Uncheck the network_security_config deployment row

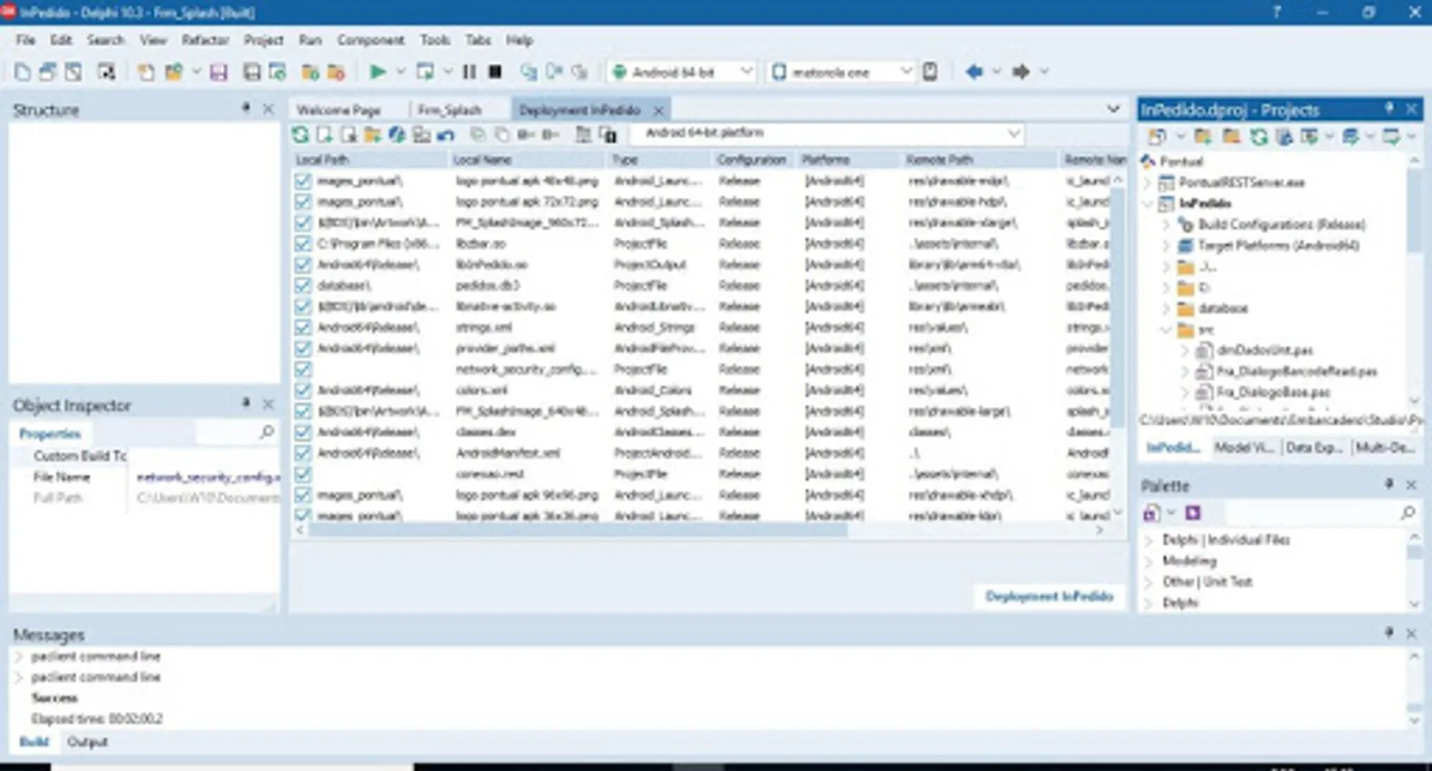(303, 369)
